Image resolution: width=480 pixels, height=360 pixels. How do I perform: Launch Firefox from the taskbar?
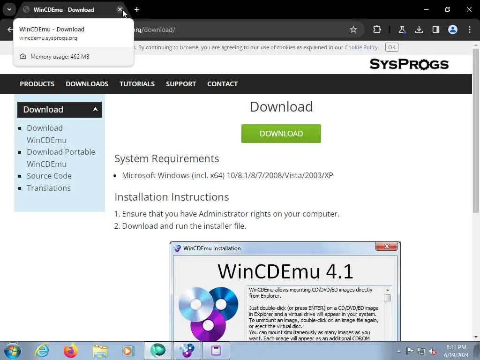point(71,351)
